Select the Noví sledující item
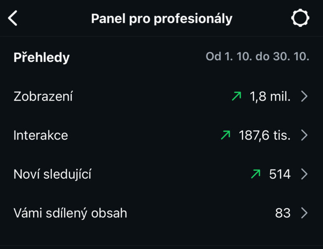The image size is (323, 249). tap(52, 174)
